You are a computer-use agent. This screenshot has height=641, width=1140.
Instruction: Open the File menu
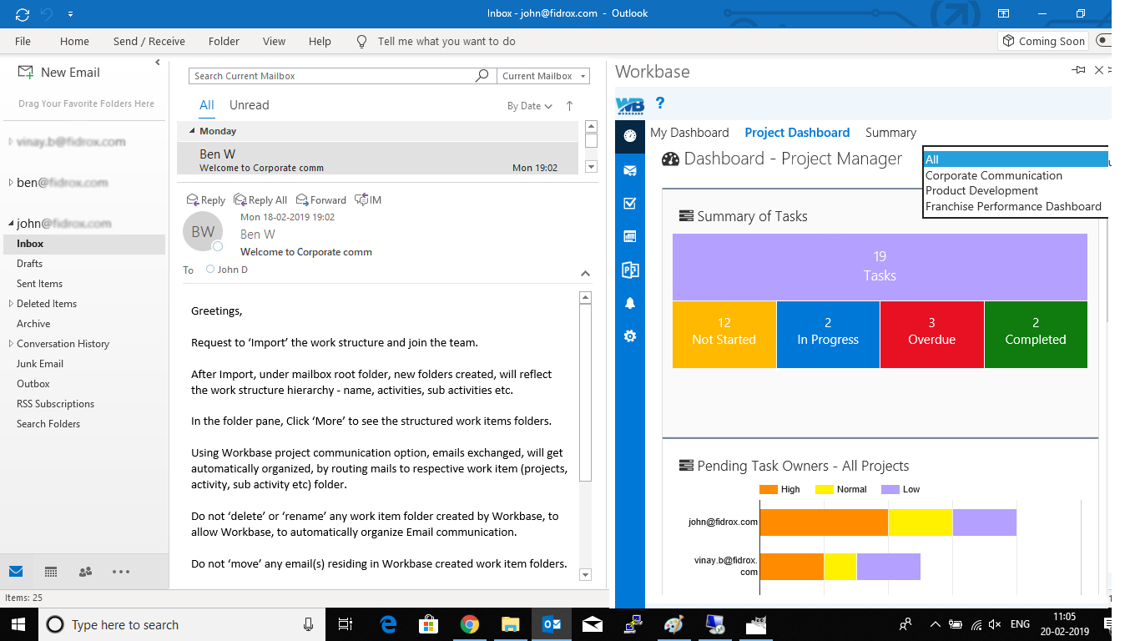pos(23,41)
